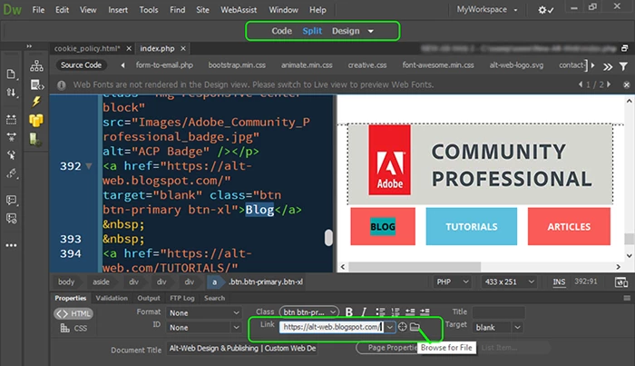635x366 pixels.
Task: Open the site structure hierarchy panel icon
Action: click(36, 65)
